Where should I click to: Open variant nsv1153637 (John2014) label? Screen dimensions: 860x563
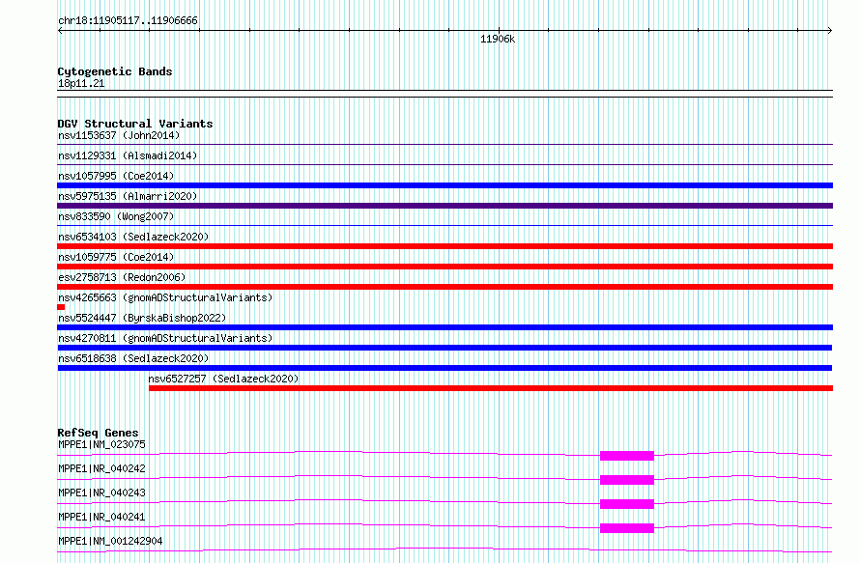[x=119, y=135]
